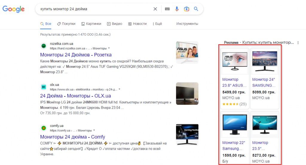The width and height of the screenshot is (306, 165).
Task: Open the ad options three-dot menu
Action: [x=298, y=43]
